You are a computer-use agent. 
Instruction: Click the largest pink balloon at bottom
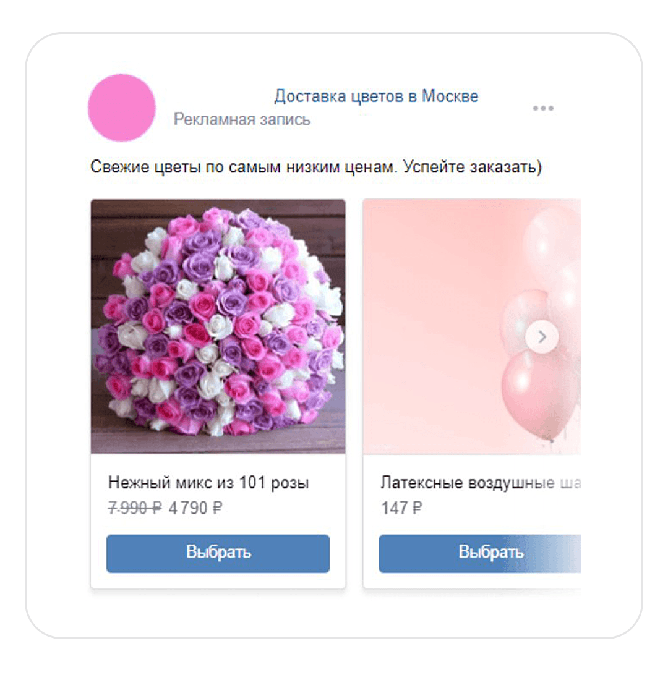[x=540, y=395]
